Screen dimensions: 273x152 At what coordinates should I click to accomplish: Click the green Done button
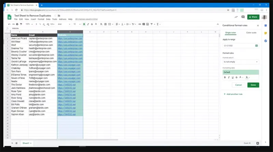coord(253,85)
